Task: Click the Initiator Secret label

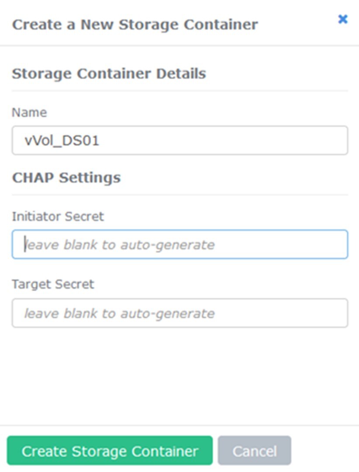Action: tap(58, 216)
